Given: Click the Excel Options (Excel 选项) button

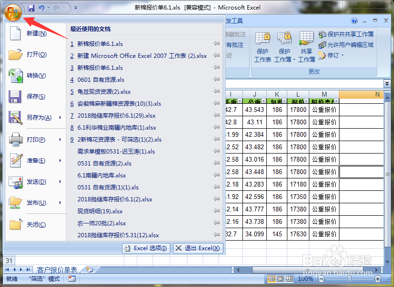Looking at the screenshot, I should (x=146, y=248).
